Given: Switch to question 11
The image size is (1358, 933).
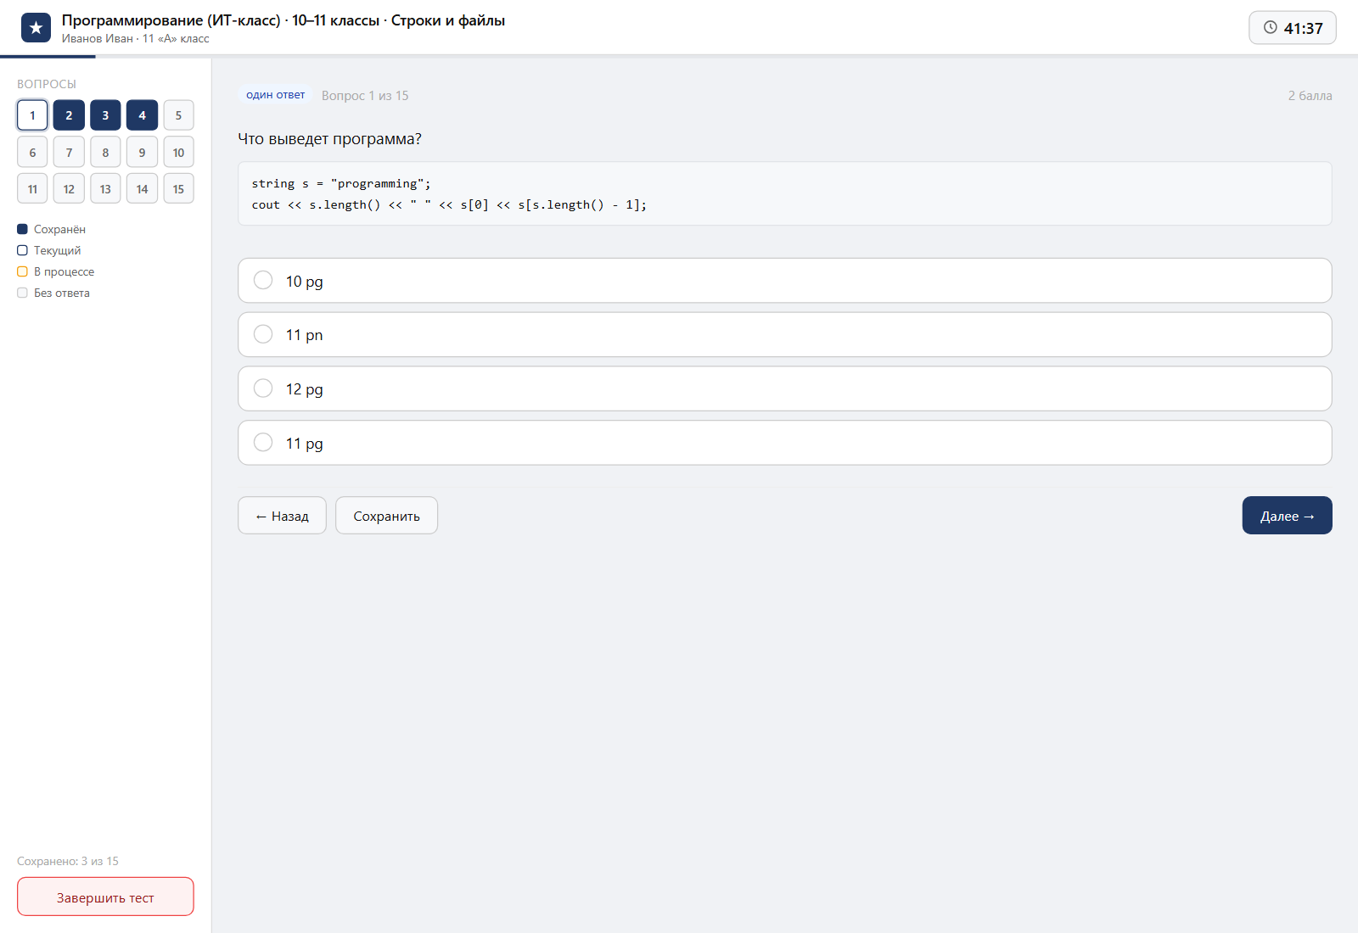Looking at the screenshot, I should click(32, 189).
